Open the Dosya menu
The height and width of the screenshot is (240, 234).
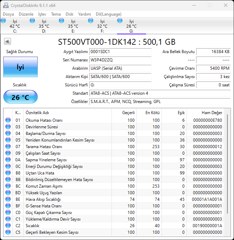coord(8,14)
